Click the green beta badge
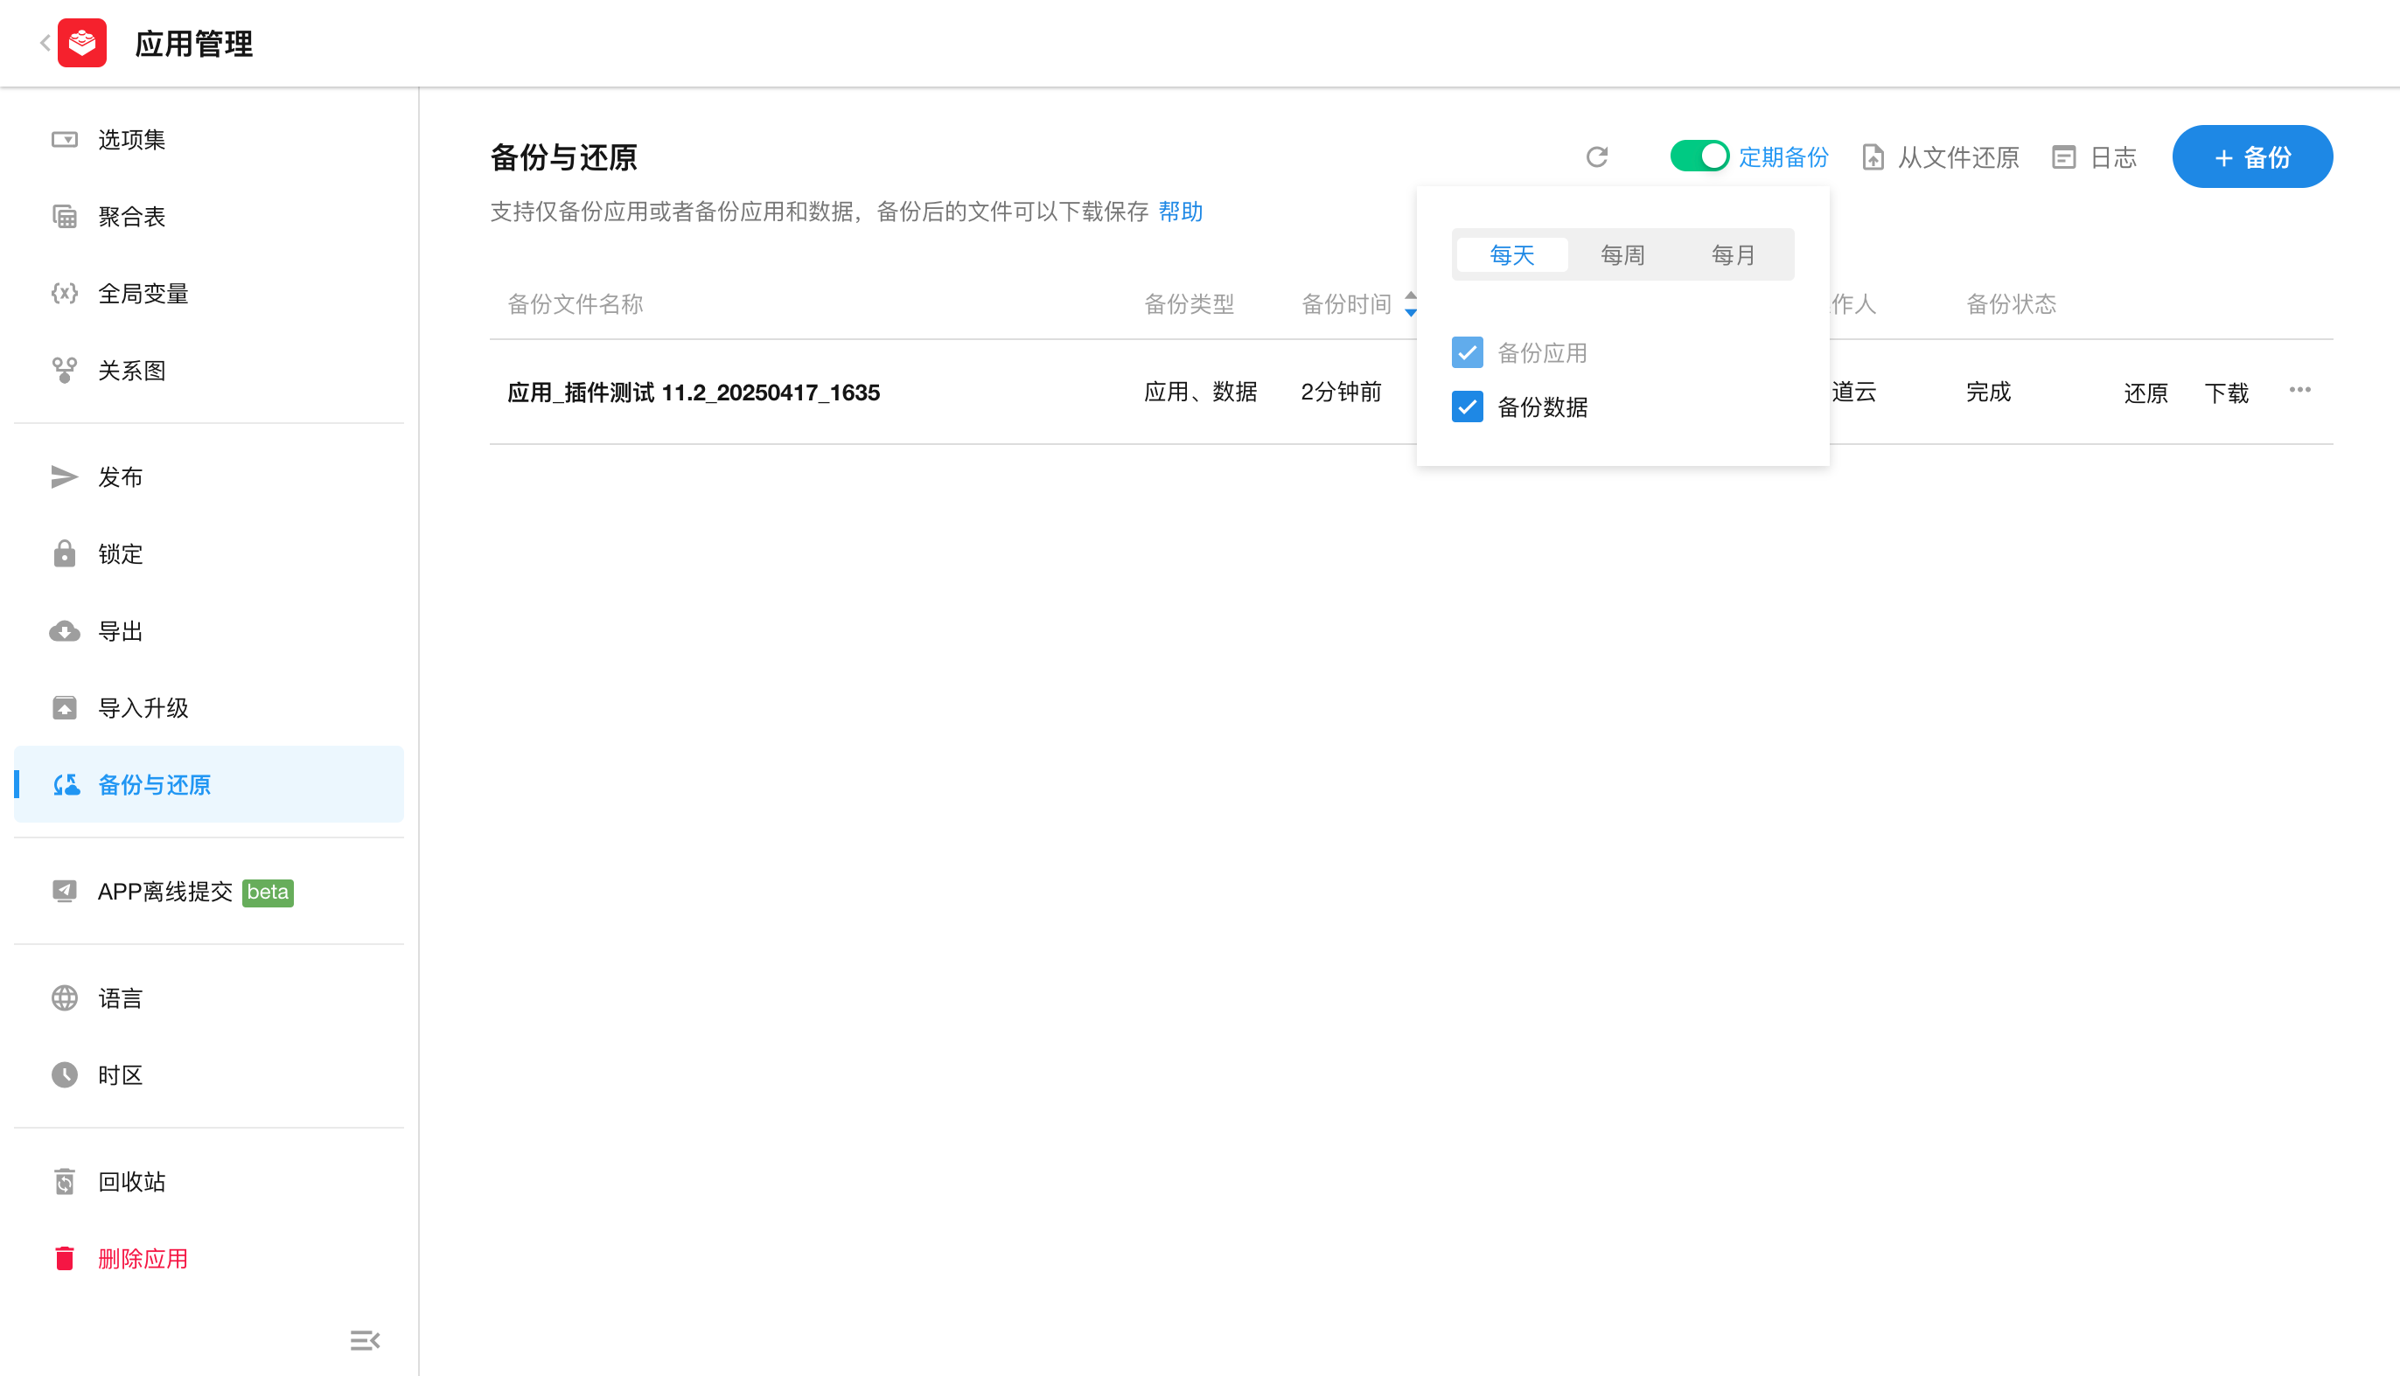This screenshot has height=1376, width=2400. [x=268, y=893]
